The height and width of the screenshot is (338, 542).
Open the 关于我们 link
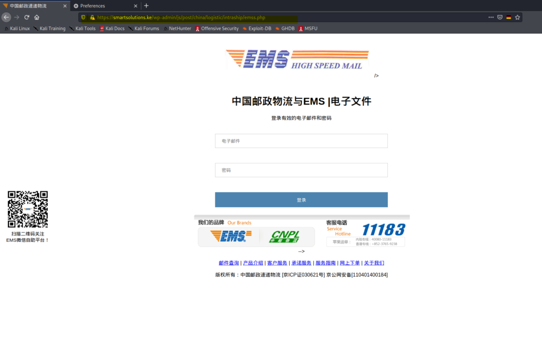click(374, 263)
